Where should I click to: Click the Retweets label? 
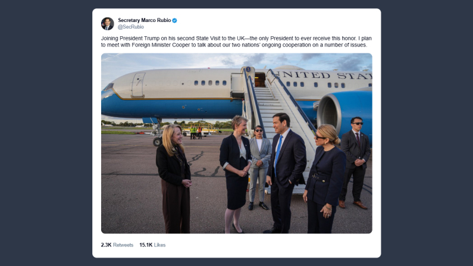[123, 245]
